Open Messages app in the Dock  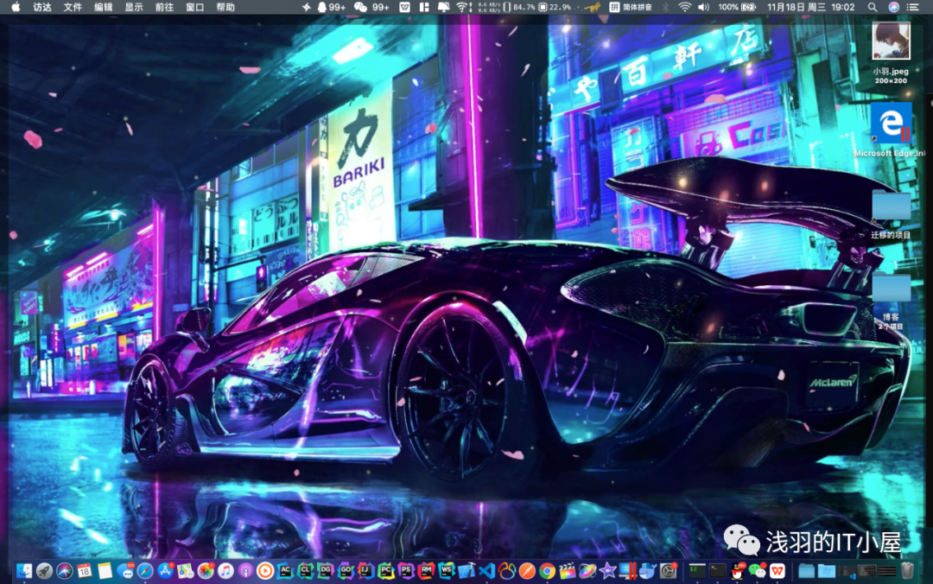click(x=125, y=571)
